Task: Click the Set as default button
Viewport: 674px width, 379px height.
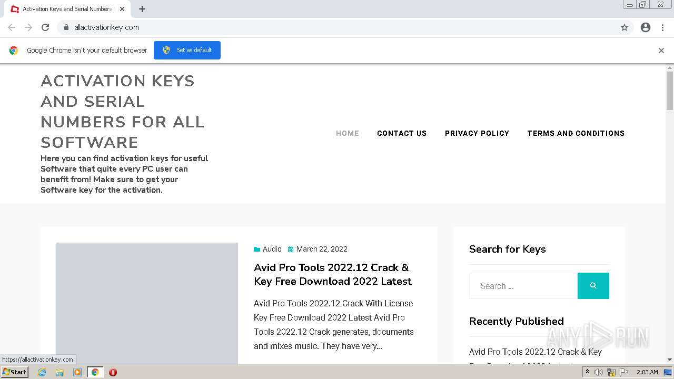Action: coord(187,50)
